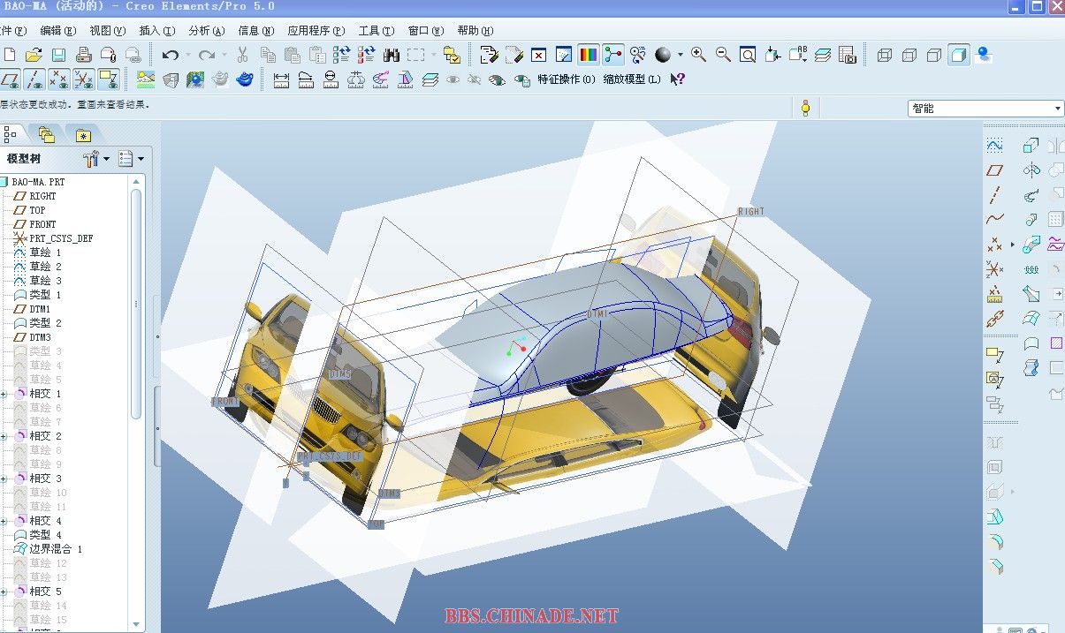Click the yellow status indicator icon
The height and width of the screenshot is (633, 1065).
point(805,109)
